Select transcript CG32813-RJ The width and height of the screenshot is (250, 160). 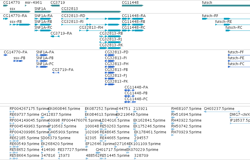pyautogui.click(x=110, y=42)
